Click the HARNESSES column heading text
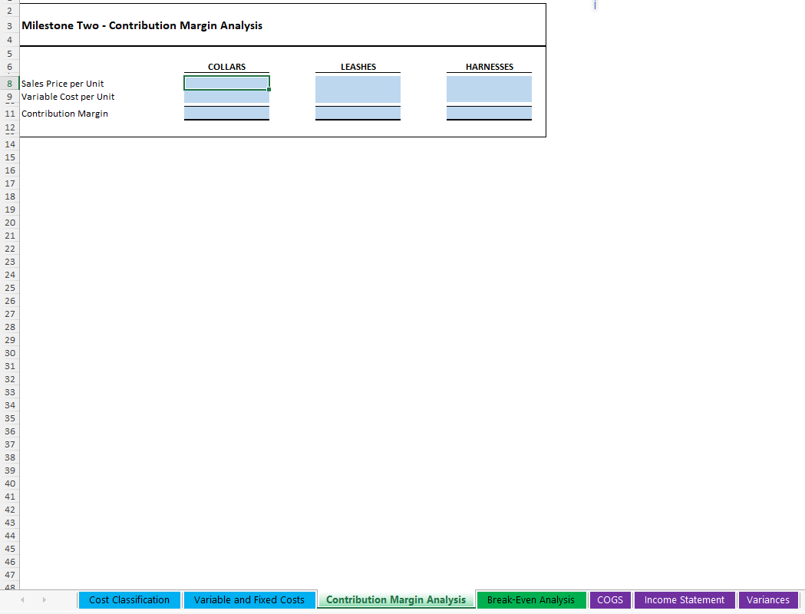805x614 pixels. pos(490,67)
